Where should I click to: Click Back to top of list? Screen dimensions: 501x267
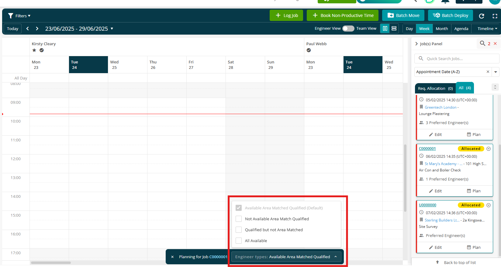point(456,262)
